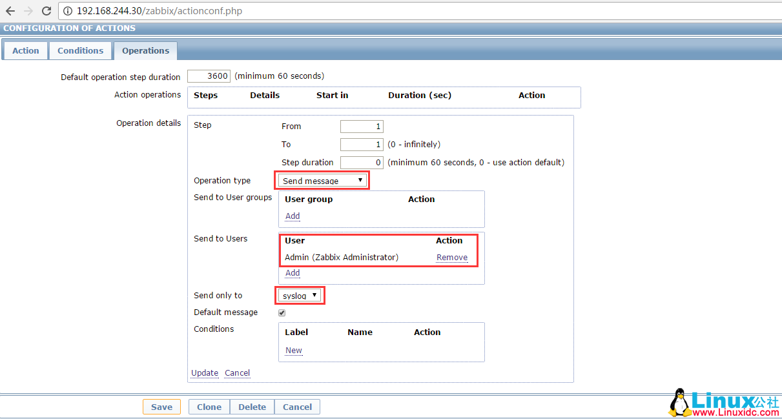Switch to the Conditions tab

pos(80,50)
